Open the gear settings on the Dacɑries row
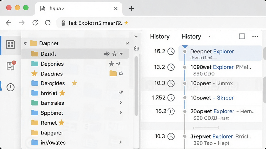266x149 pixels. coord(121,73)
